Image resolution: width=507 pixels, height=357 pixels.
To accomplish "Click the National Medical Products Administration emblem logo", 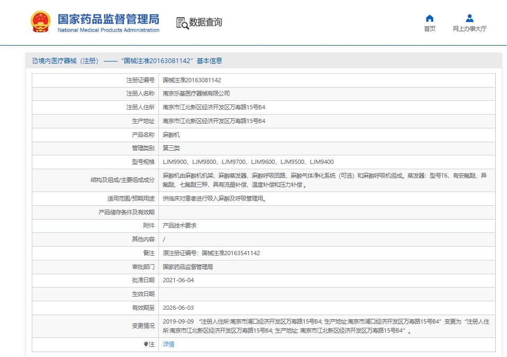I will (41, 22).
